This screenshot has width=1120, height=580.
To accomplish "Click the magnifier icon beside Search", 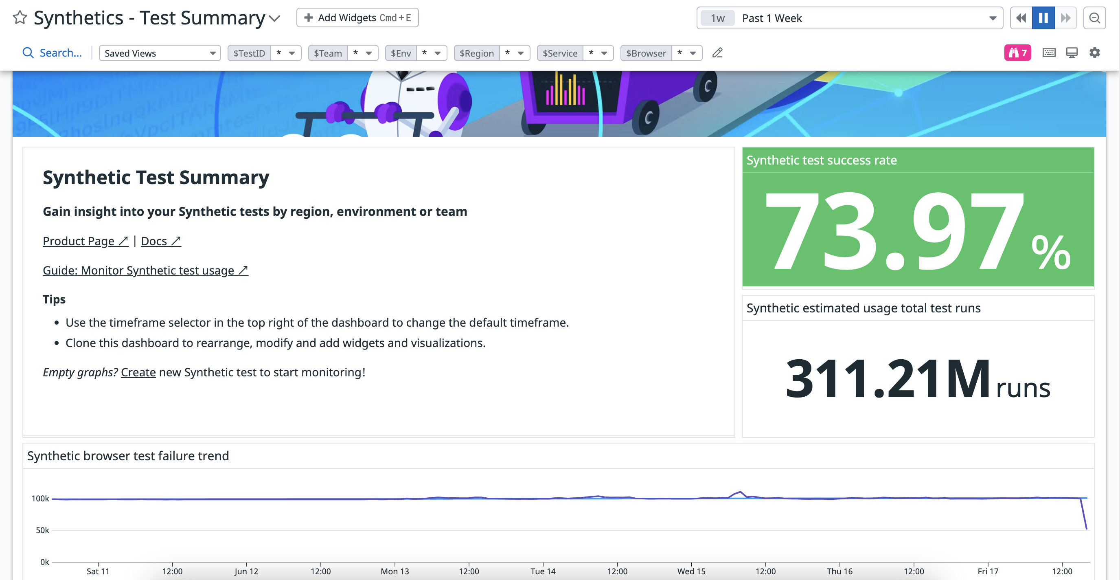I will coord(28,53).
